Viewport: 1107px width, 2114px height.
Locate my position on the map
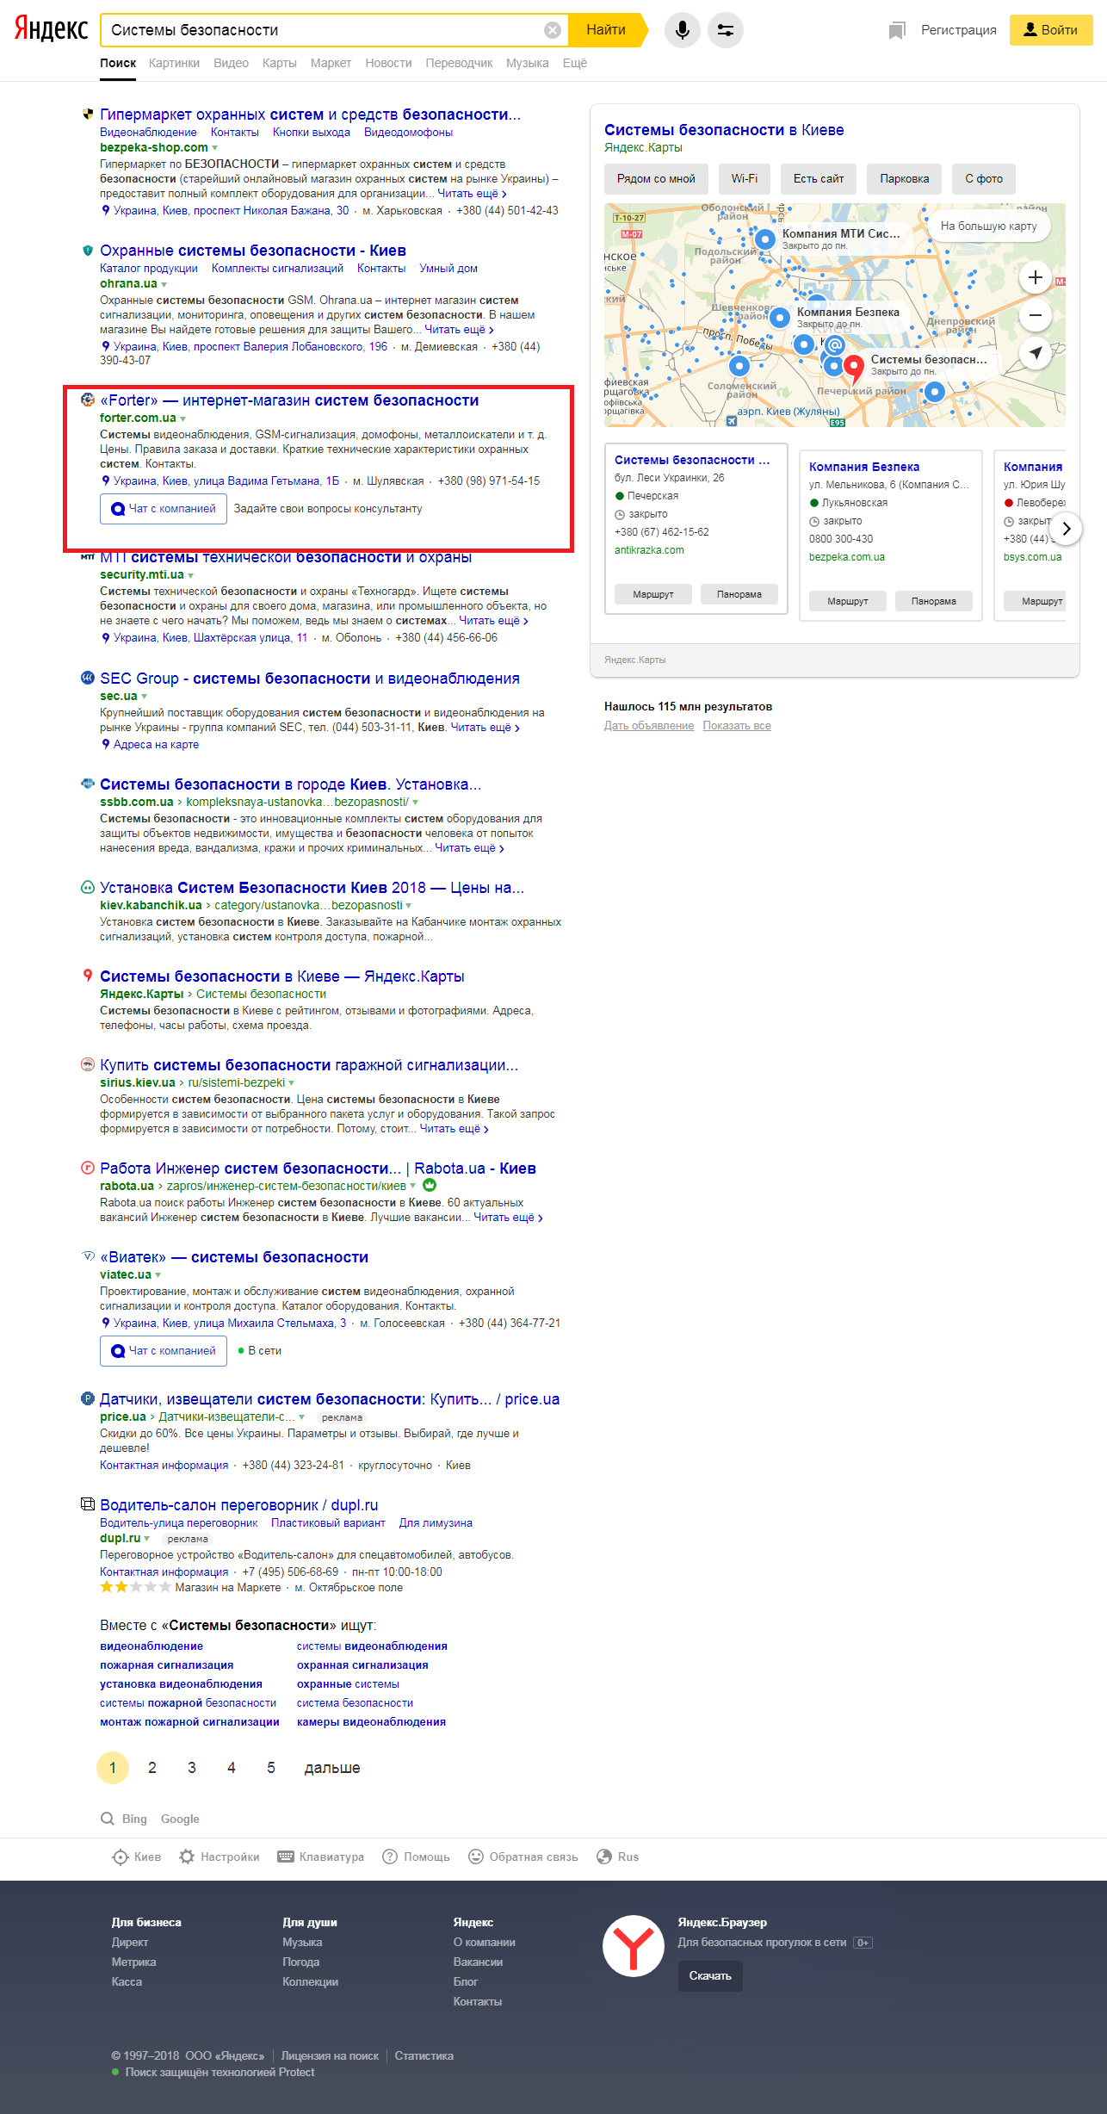(1036, 352)
